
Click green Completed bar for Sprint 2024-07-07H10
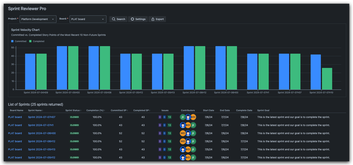(x=327, y=79)
